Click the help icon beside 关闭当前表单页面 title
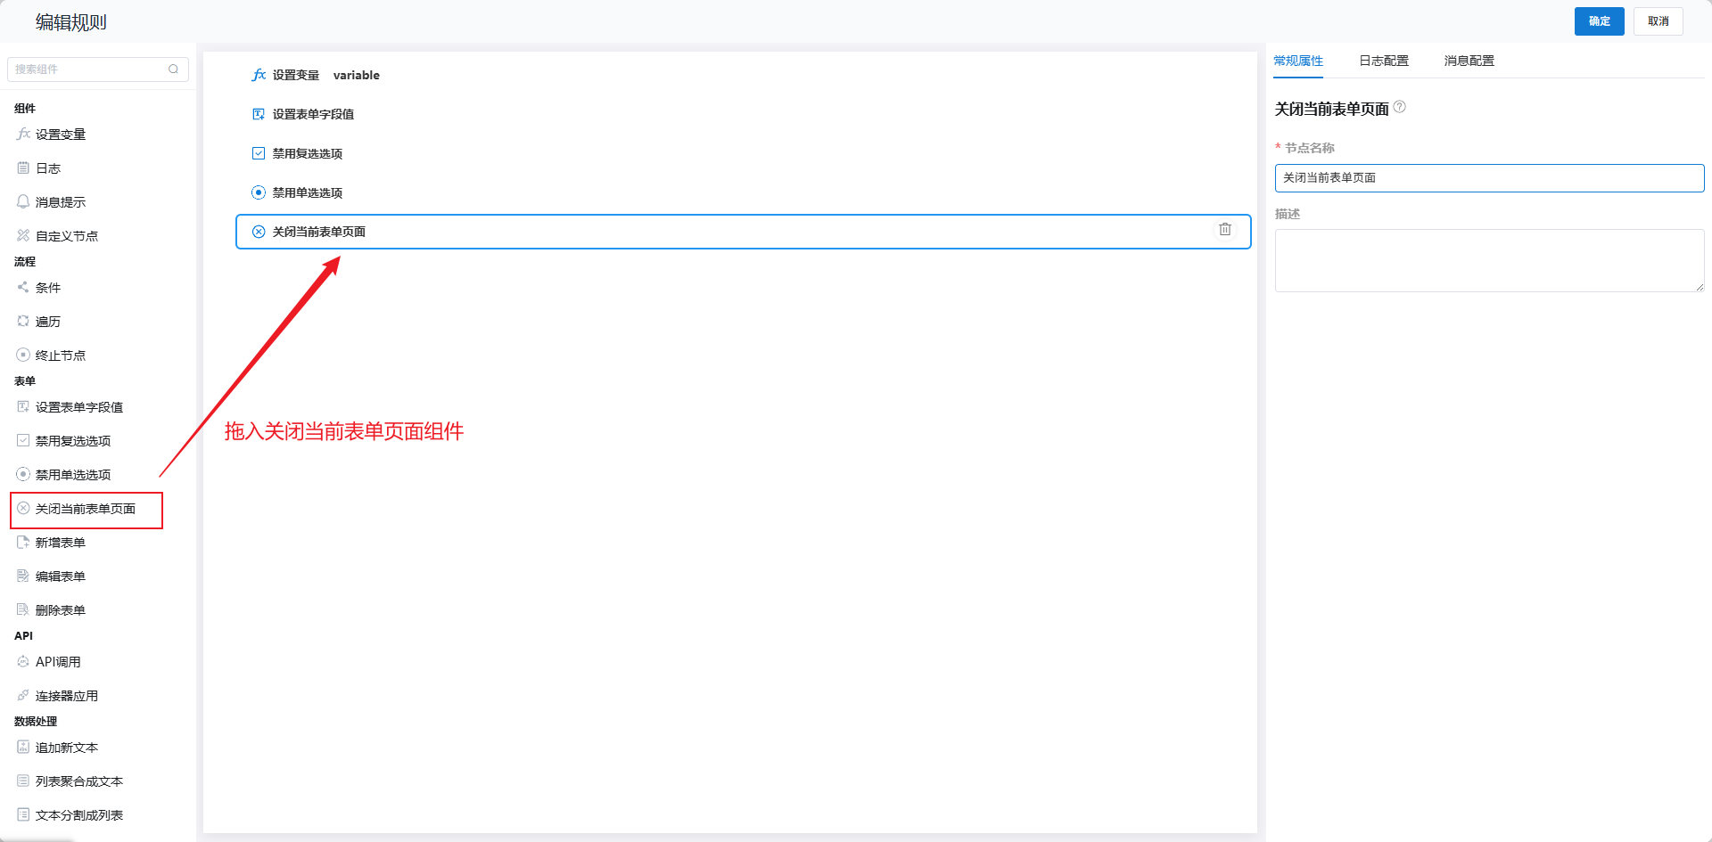1712x842 pixels. [1400, 107]
